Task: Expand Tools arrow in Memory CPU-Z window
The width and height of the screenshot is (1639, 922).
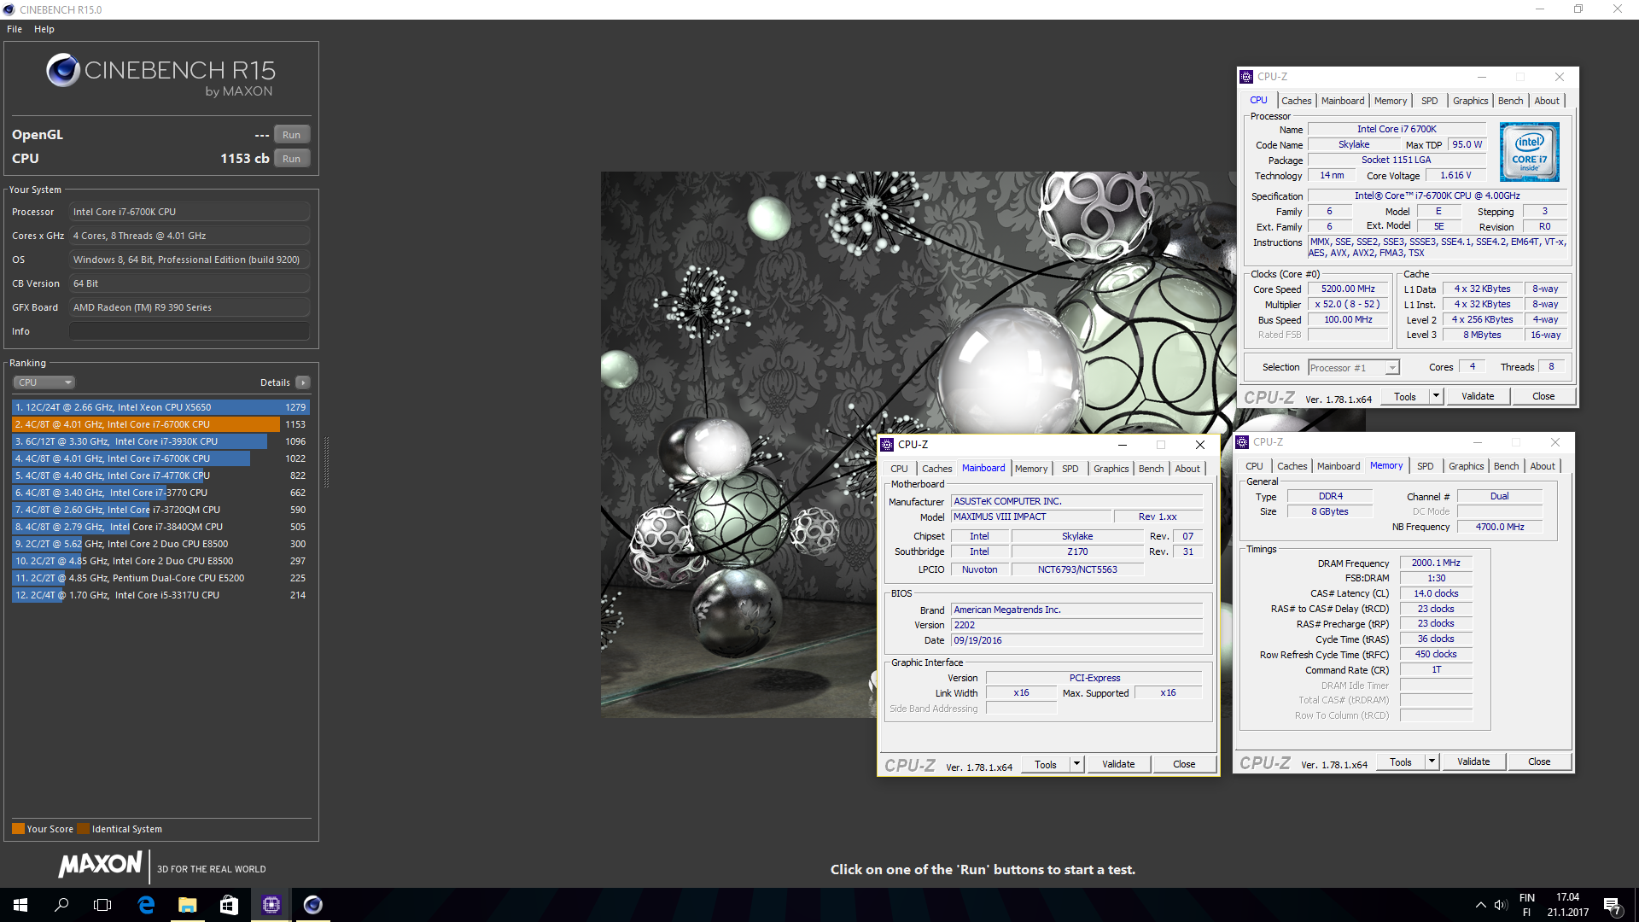Action: coord(1432,762)
